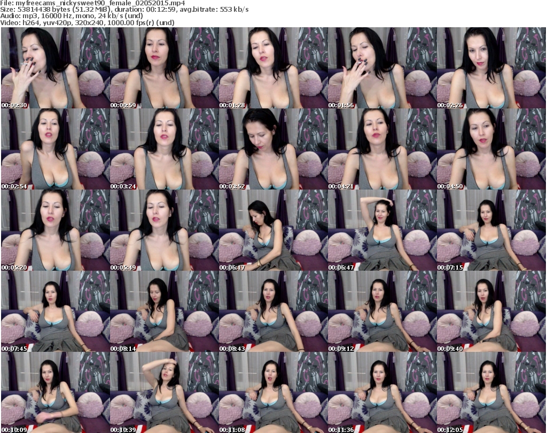
Task: Open the frame at timestamp 00:08:43
Action: click(273, 311)
